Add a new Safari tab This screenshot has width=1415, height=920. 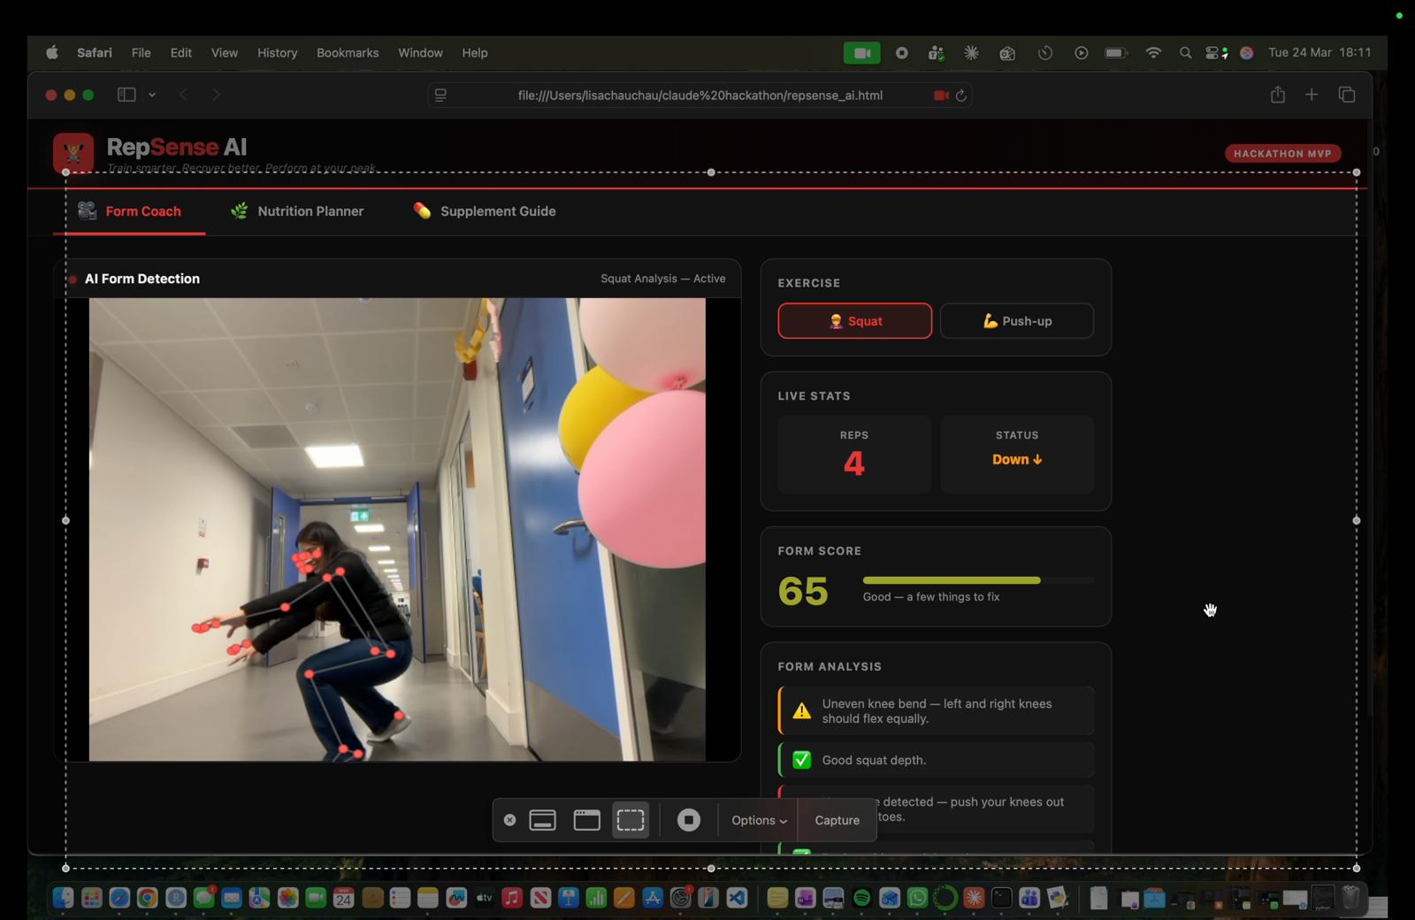[1312, 95]
